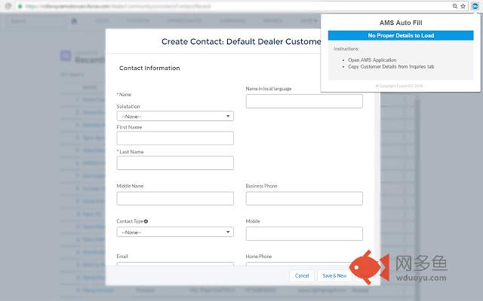Click the Contact Type info icon
483x301 pixels.
pos(146,221)
